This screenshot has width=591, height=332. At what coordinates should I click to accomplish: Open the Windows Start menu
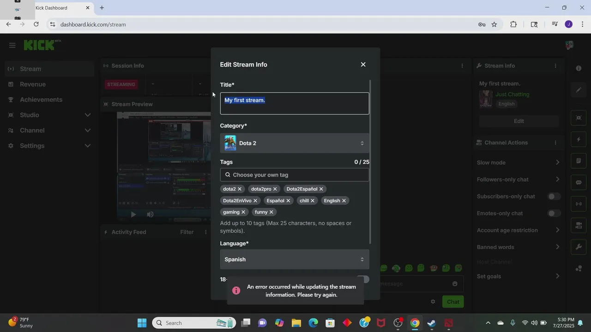point(142,323)
